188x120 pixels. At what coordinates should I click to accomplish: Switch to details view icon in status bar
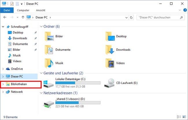pyautogui.click(x=179, y=117)
